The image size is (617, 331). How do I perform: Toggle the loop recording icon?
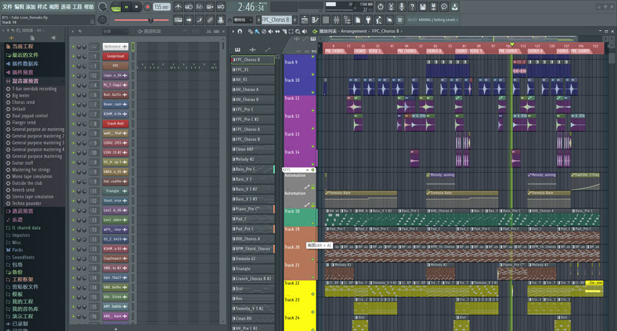point(220,7)
